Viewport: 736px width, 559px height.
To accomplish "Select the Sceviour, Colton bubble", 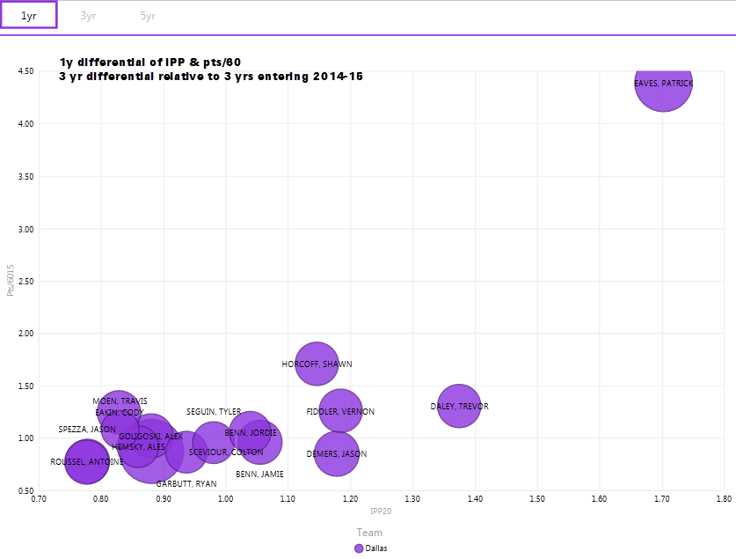I will pyautogui.click(x=186, y=452).
